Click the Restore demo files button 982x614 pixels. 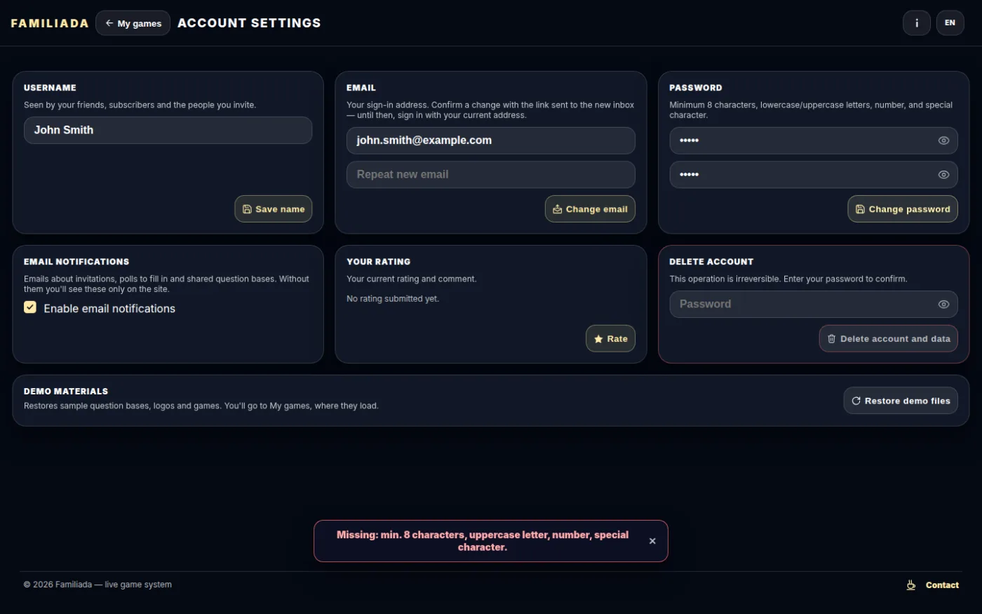click(901, 401)
